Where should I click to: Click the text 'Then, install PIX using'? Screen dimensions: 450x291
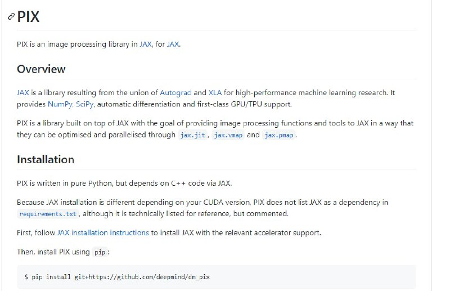[53, 252]
